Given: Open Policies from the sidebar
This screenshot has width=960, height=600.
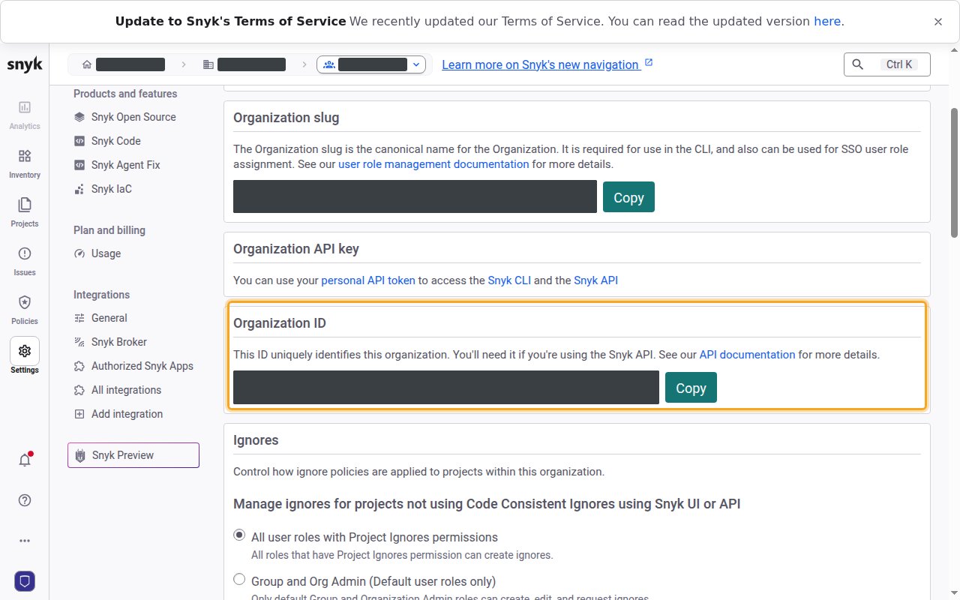Looking at the screenshot, I should coord(25,310).
